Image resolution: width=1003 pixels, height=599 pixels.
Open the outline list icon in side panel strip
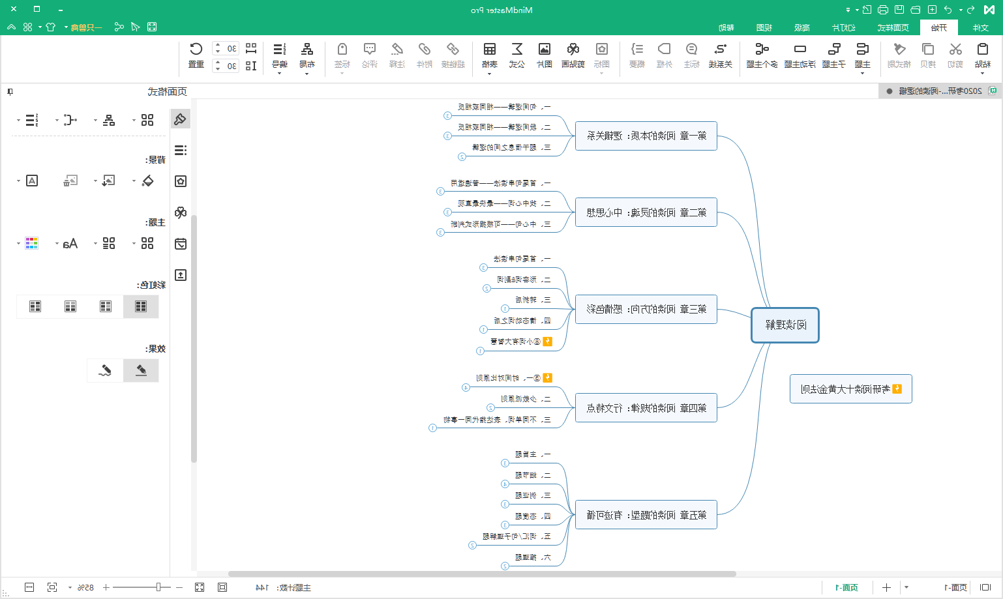[x=181, y=150]
